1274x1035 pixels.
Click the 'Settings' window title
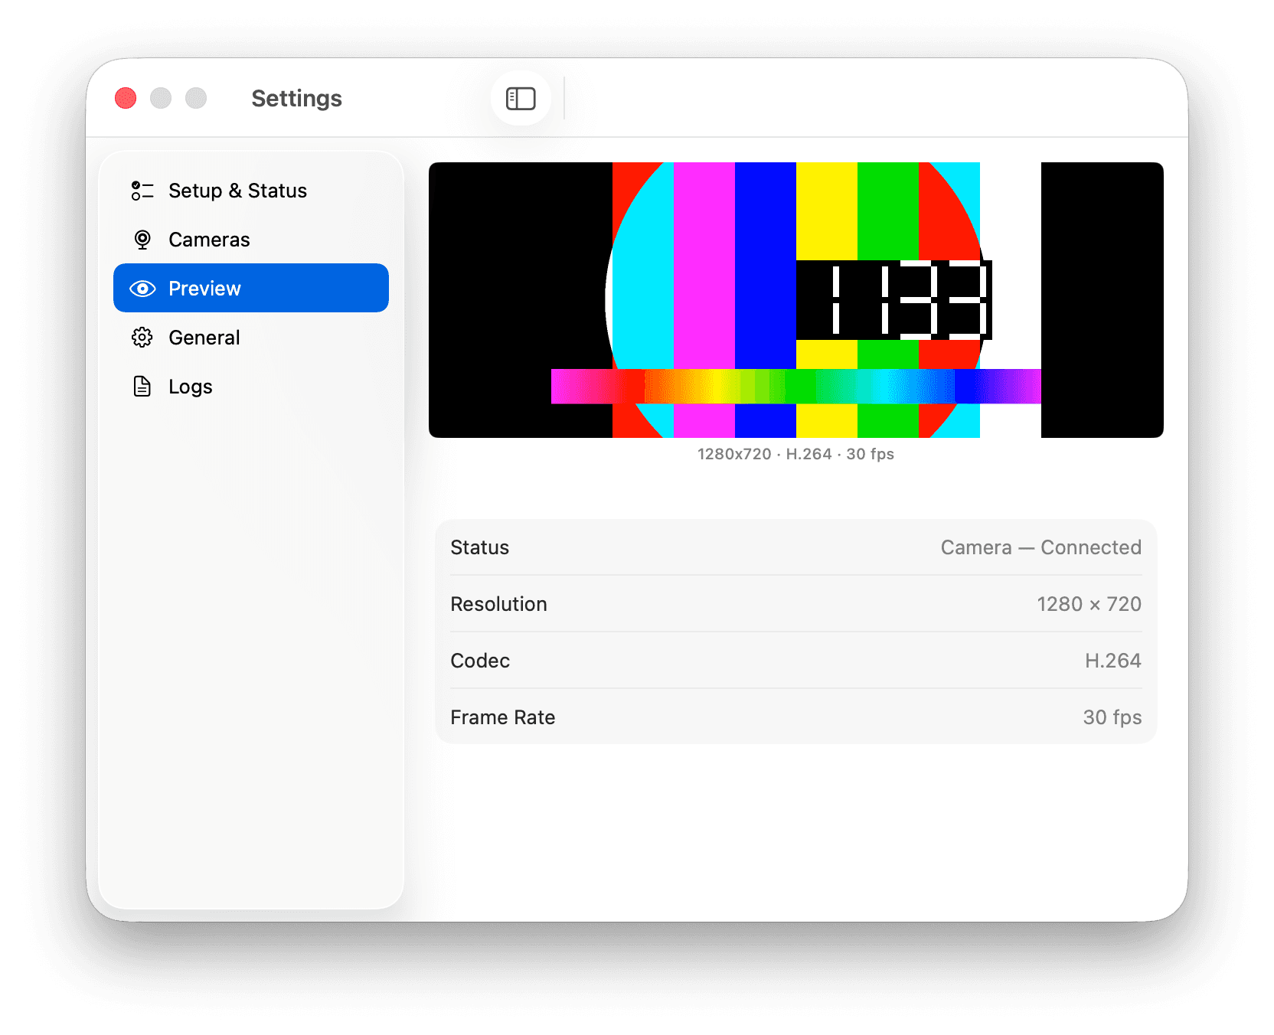point(296,98)
